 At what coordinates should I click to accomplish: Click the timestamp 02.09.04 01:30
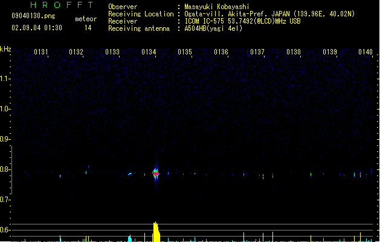point(37,28)
